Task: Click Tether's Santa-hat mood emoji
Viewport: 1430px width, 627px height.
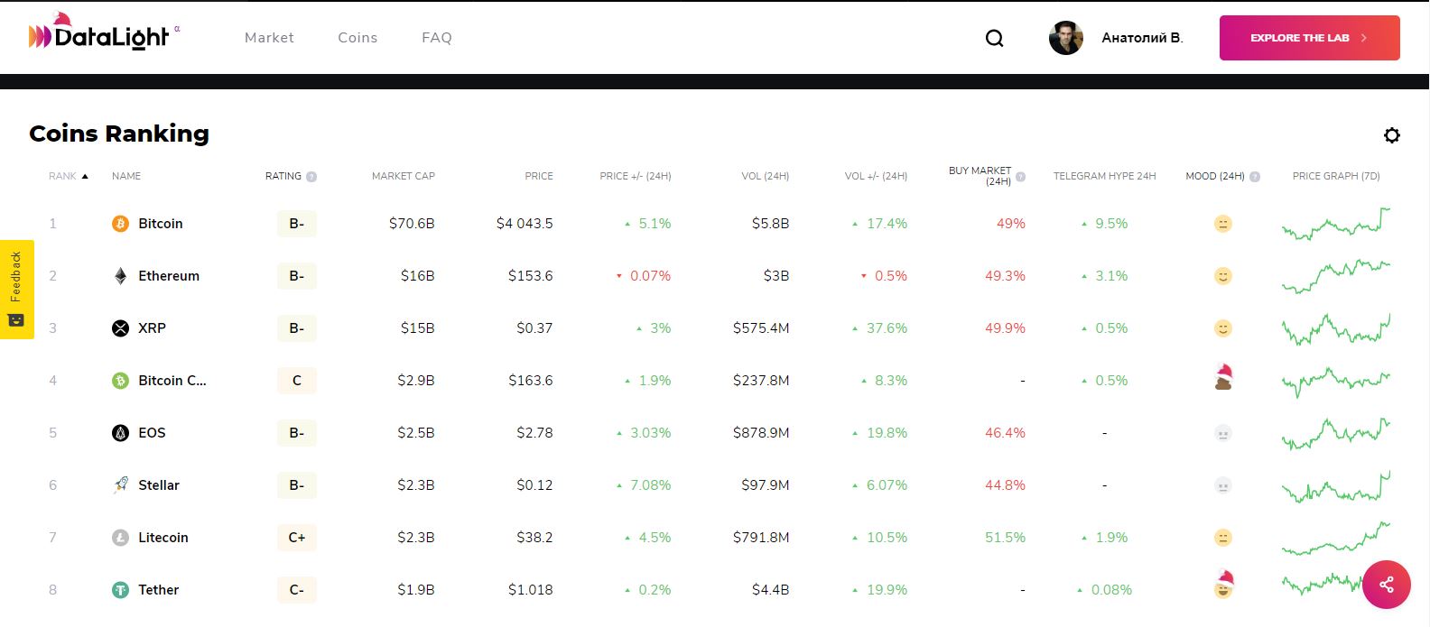Action: click(x=1223, y=586)
